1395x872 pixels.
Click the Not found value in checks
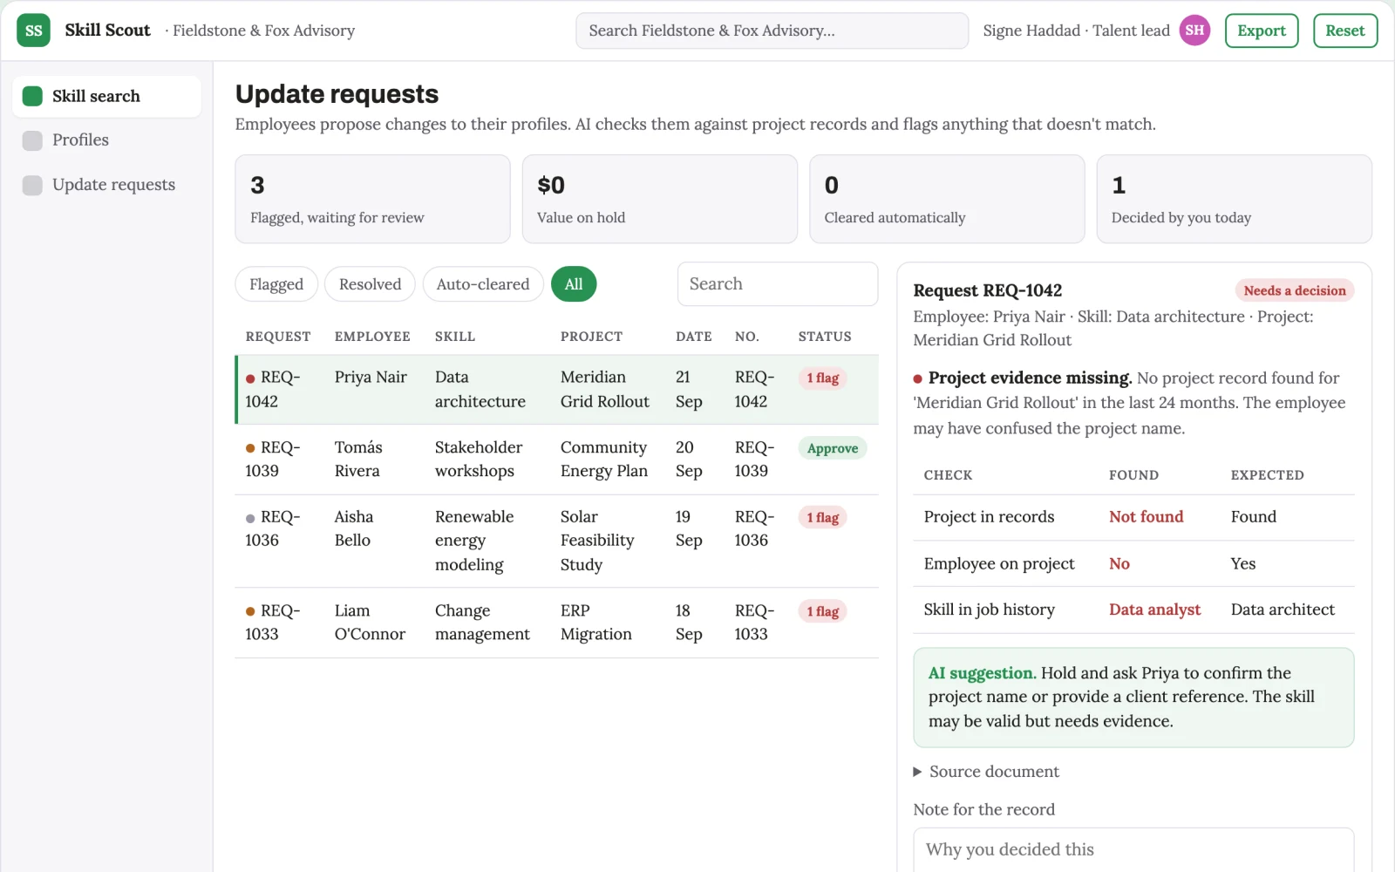[x=1146, y=517]
